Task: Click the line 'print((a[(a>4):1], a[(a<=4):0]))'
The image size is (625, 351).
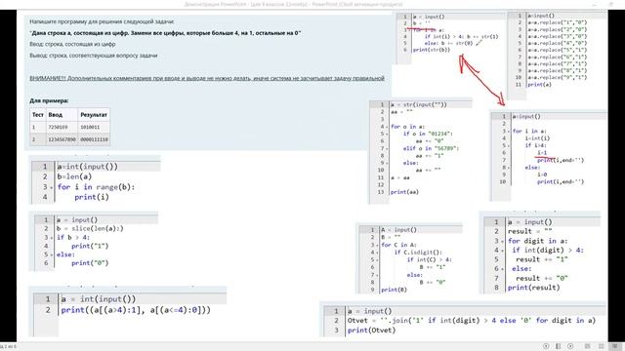Action: 136,310
